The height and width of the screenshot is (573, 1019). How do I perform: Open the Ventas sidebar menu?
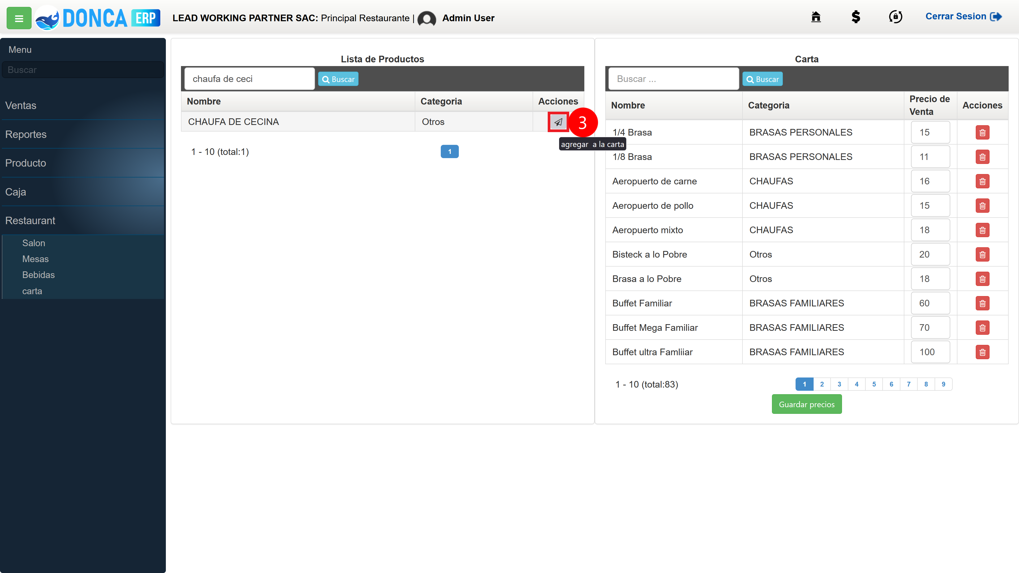coord(83,106)
